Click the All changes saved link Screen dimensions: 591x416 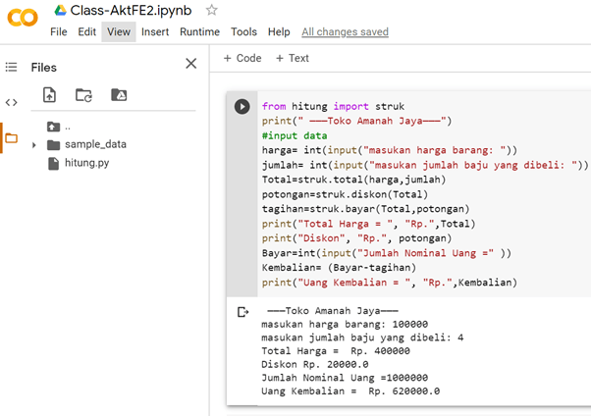point(345,31)
